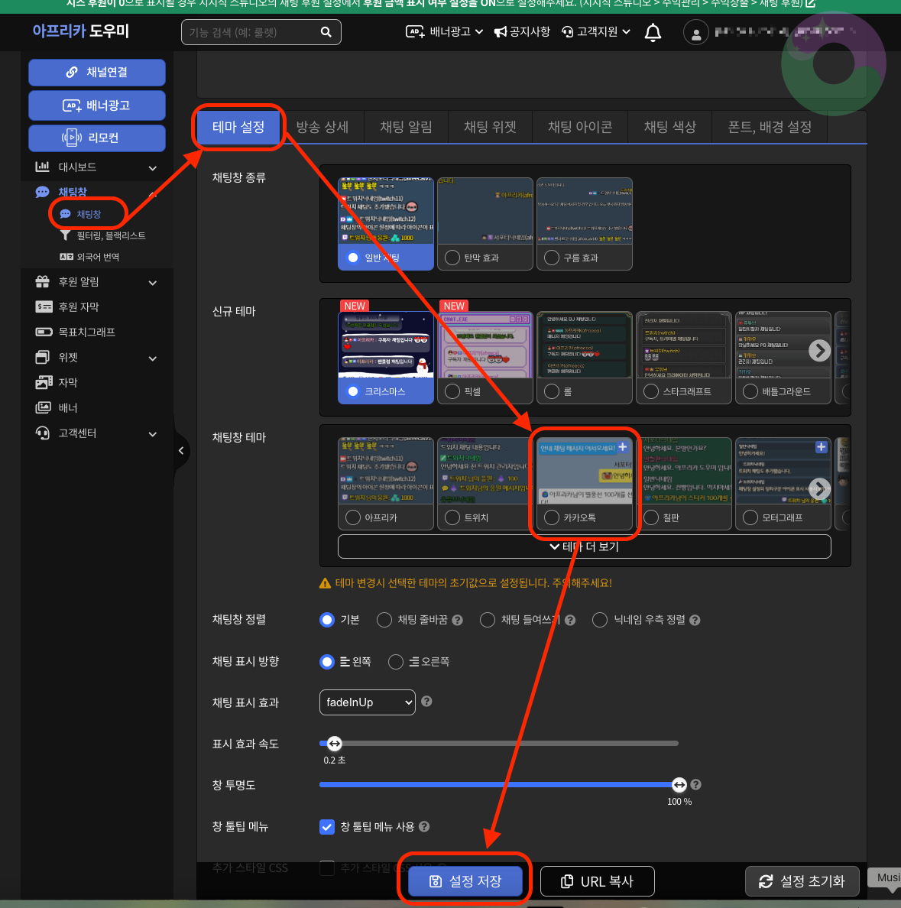This screenshot has height=908, width=901.
Task: Click the search magnifier icon
Action: click(326, 32)
